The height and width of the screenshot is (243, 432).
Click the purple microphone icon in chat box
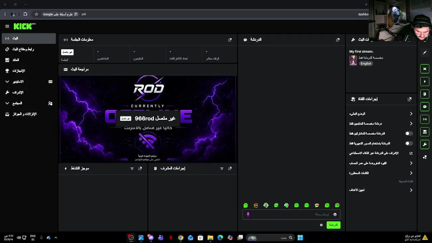click(x=248, y=214)
